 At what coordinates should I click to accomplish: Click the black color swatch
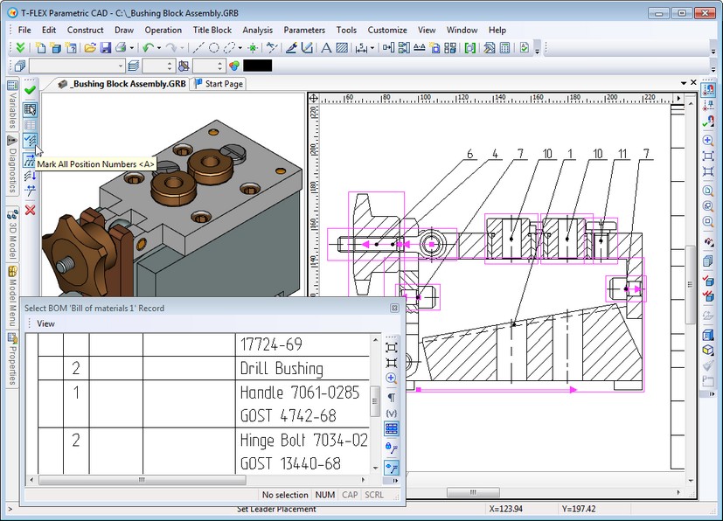257,66
